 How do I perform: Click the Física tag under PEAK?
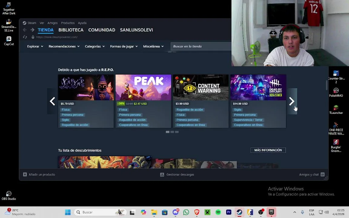point(123,110)
